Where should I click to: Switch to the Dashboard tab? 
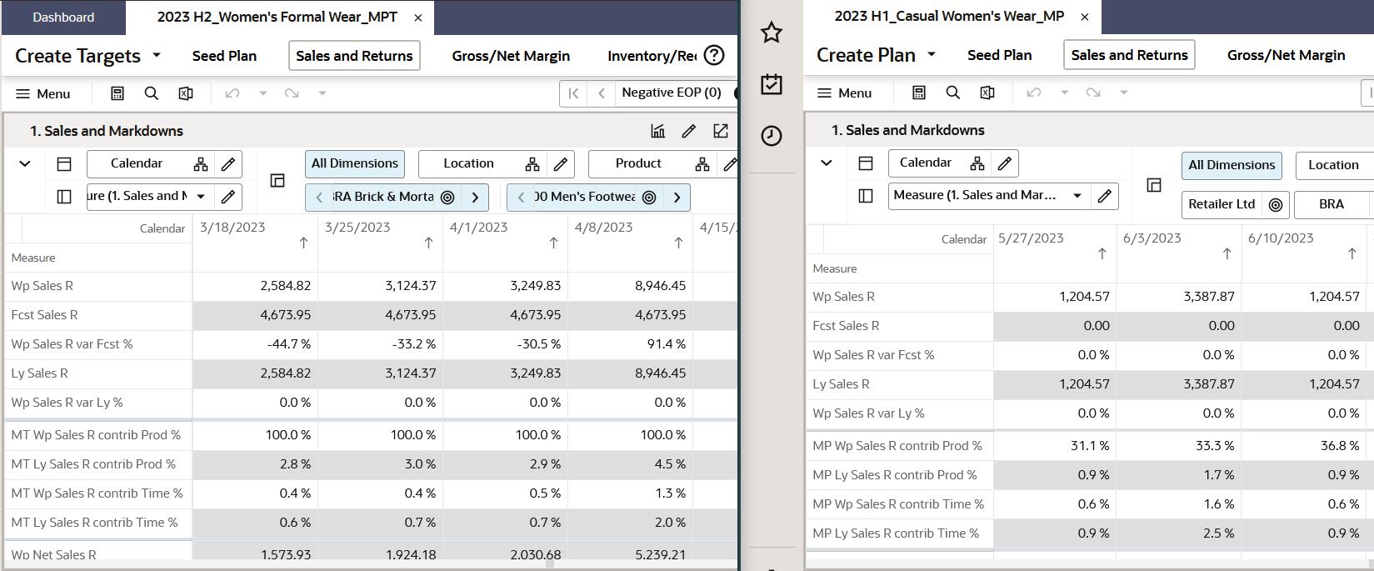coord(63,17)
